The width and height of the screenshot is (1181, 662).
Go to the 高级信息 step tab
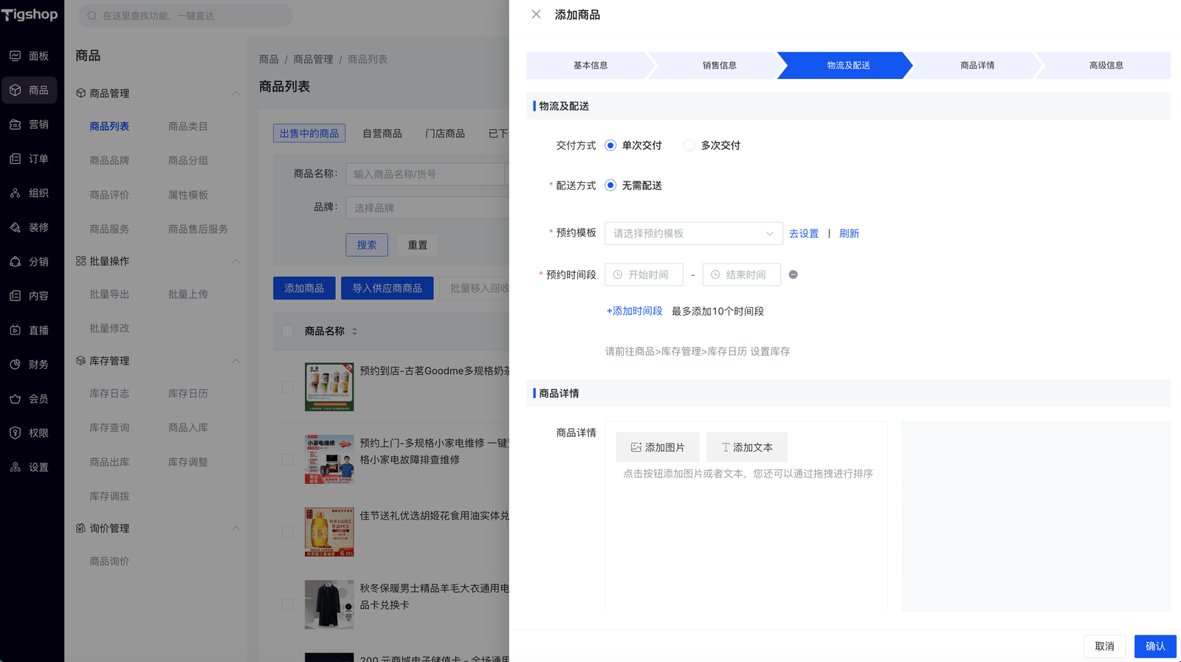[1106, 66]
